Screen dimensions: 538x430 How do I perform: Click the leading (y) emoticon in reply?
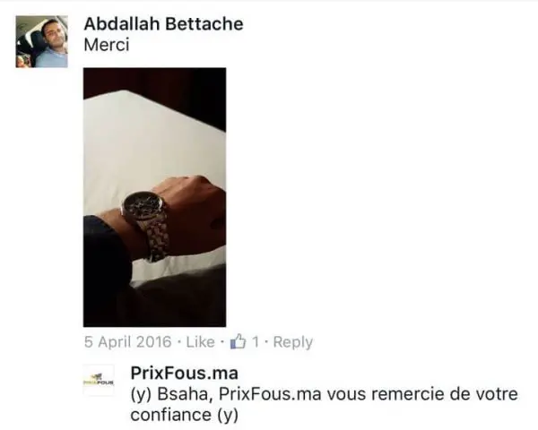tap(141, 394)
